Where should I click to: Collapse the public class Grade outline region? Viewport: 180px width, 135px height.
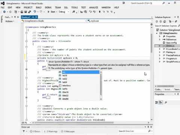click(x=26, y=41)
